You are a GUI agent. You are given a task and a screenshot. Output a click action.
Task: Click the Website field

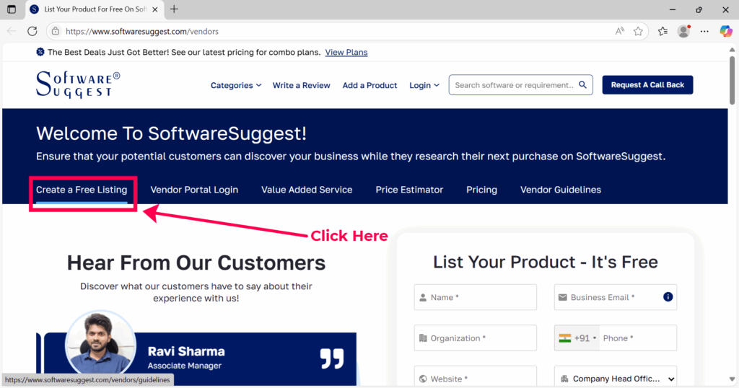(x=475, y=378)
